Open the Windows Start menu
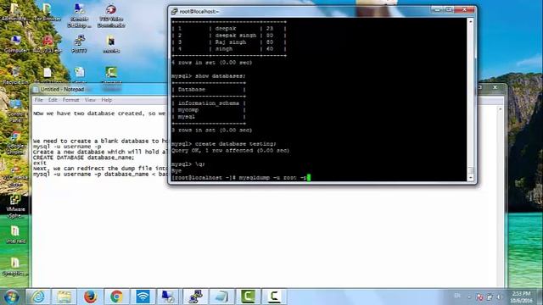This screenshot has height=305, width=543. tap(12, 297)
